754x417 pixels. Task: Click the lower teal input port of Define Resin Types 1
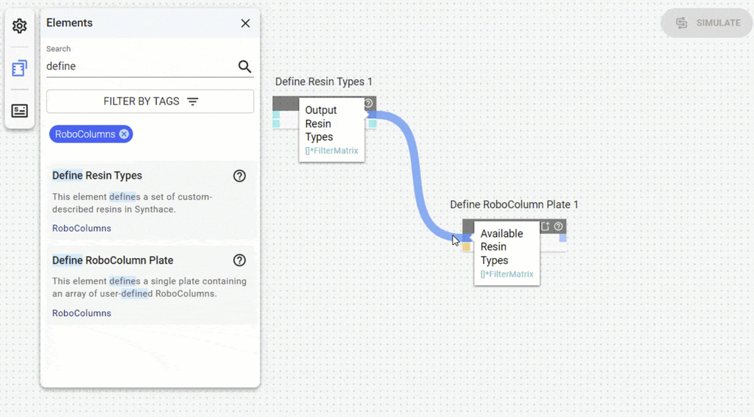point(276,124)
